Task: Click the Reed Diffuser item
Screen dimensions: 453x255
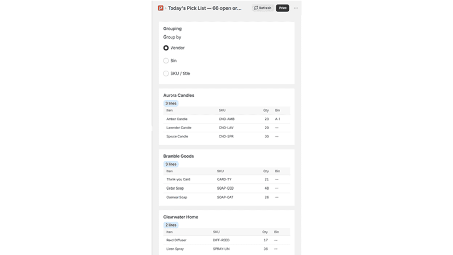Action: tap(176, 240)
